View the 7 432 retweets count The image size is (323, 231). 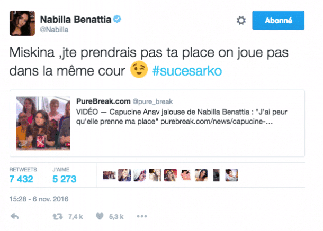click(21, 179)
